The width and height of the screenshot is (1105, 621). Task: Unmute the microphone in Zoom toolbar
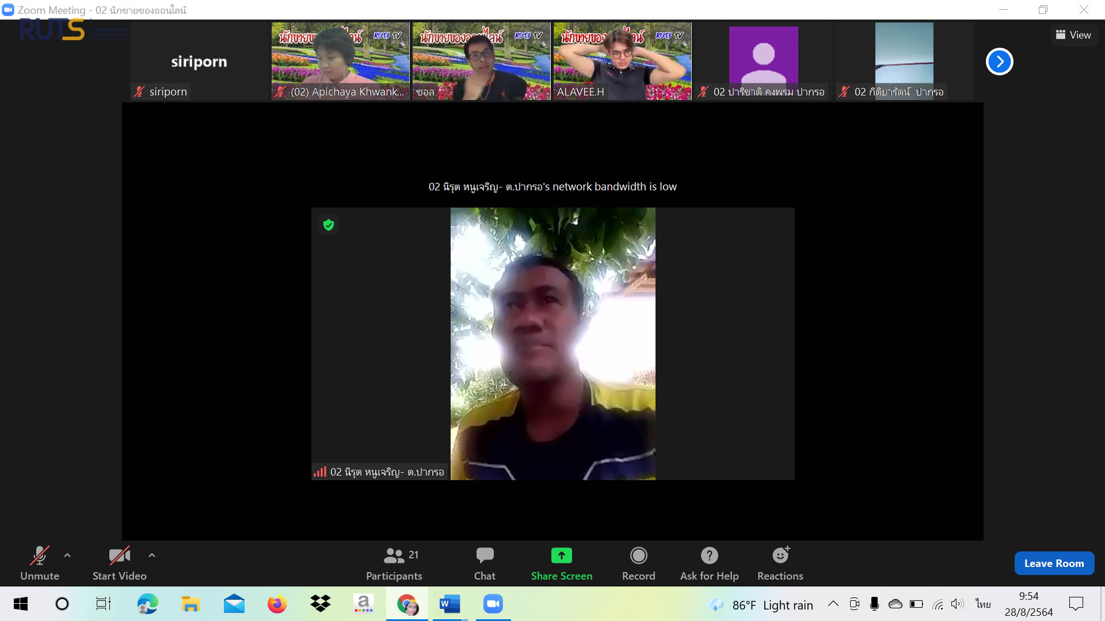click(x=40, y=563)
